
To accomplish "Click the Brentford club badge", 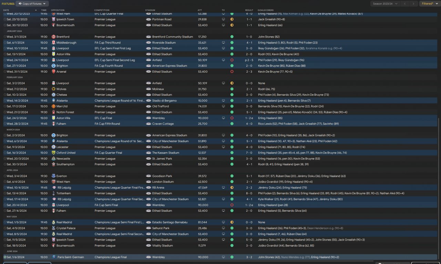I will [x=53, y=37].
